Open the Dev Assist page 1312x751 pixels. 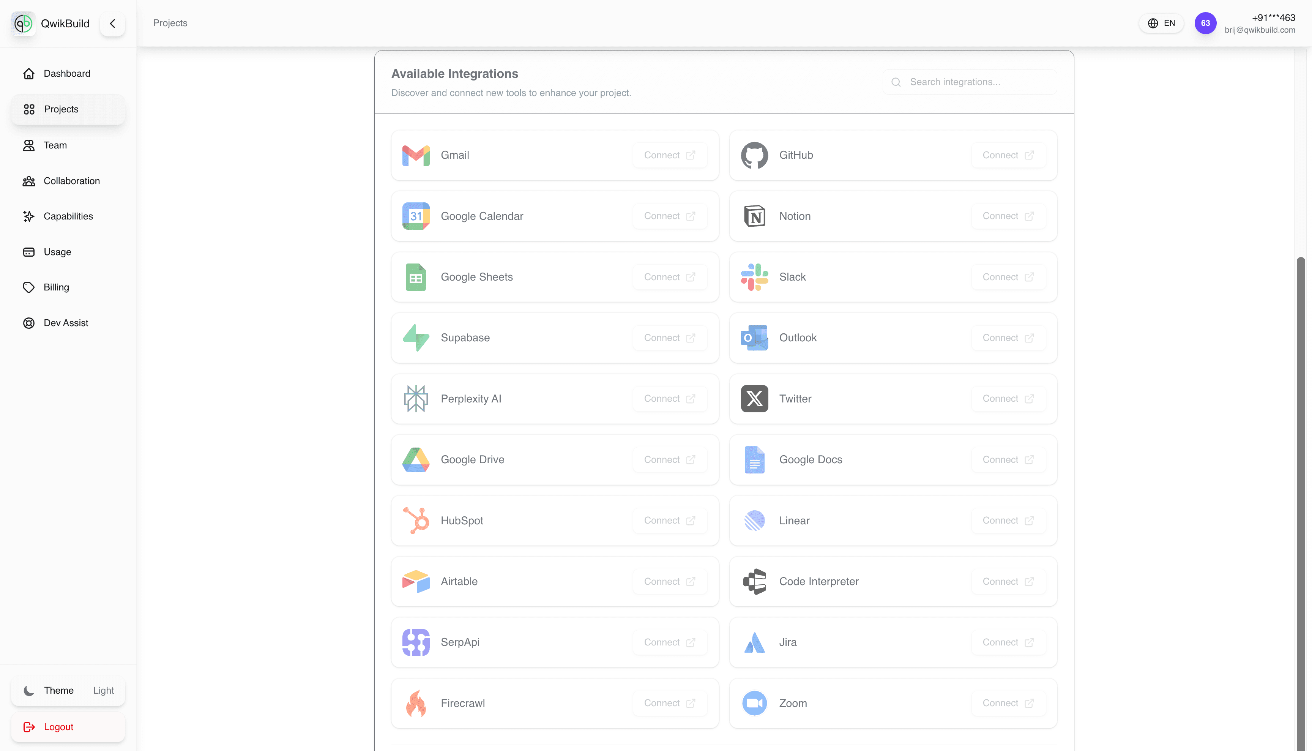pyautogui.click(x=68, y=323)
